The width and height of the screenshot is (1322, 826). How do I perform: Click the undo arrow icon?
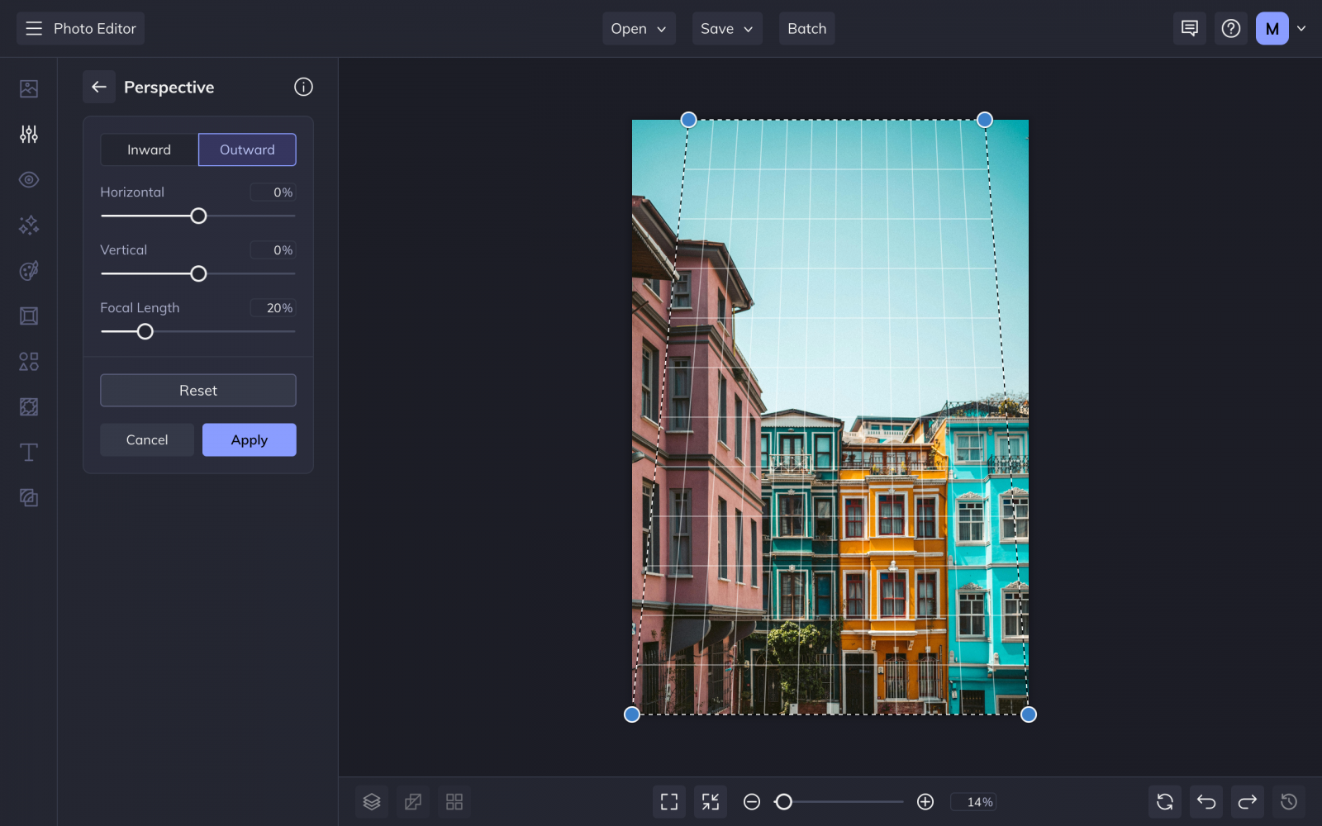click(x=1205, y=801)
